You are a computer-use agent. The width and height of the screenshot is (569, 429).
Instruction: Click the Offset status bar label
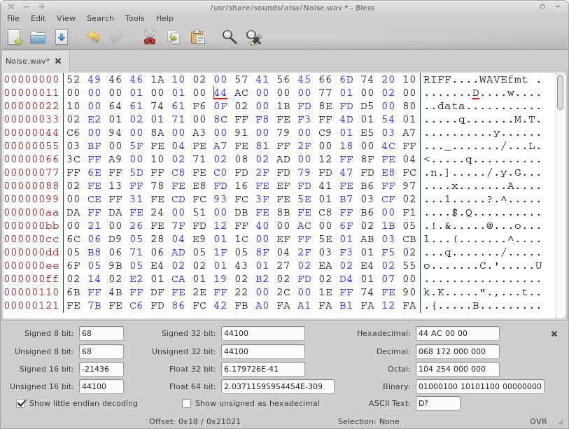pyautogui.click(x=195, y=421)
